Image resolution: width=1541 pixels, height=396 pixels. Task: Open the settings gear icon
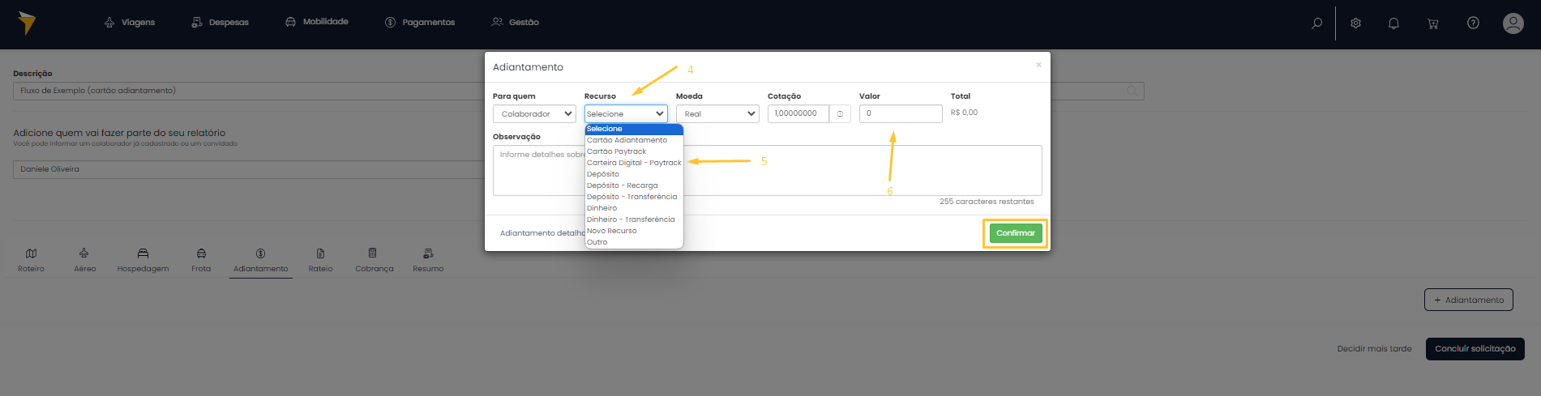(x=1355, y=23)
